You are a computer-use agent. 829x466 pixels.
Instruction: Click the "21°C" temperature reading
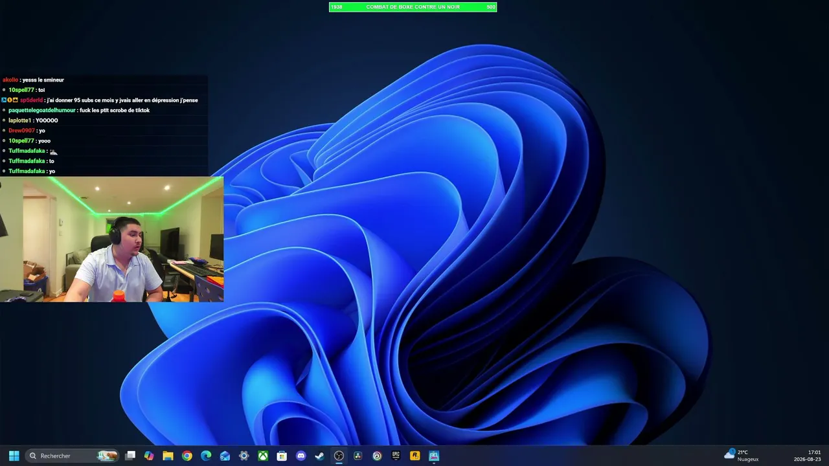743,452
